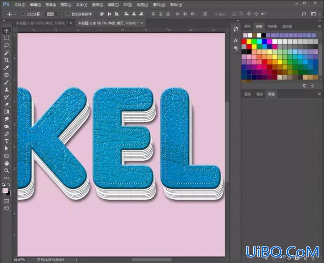
Task: Open the 图层 auto-select dropdown
Action: [53, 14]
